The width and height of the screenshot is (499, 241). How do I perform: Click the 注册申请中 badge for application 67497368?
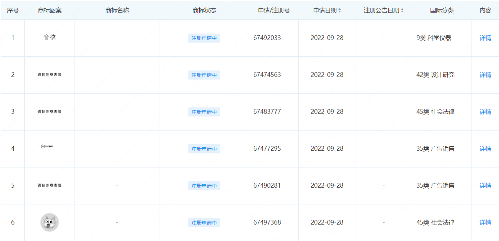[x=204, y=223]
